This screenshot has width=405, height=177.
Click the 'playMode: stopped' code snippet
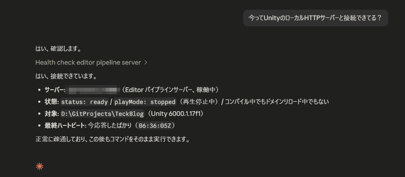pyautogui.click(x=145, y=102)
